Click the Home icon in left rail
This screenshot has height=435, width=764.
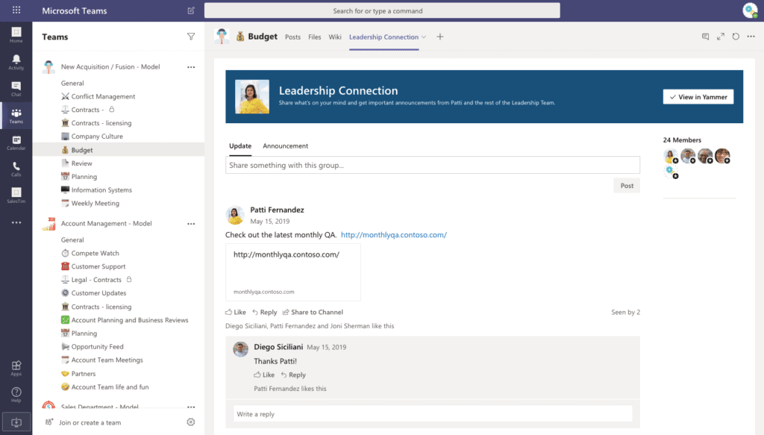click(16, 35)
